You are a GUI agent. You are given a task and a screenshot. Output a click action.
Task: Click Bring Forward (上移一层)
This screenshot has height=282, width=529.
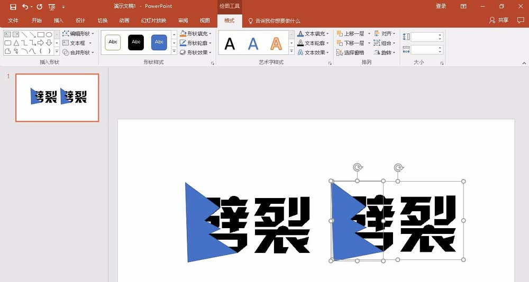[351, 33]
